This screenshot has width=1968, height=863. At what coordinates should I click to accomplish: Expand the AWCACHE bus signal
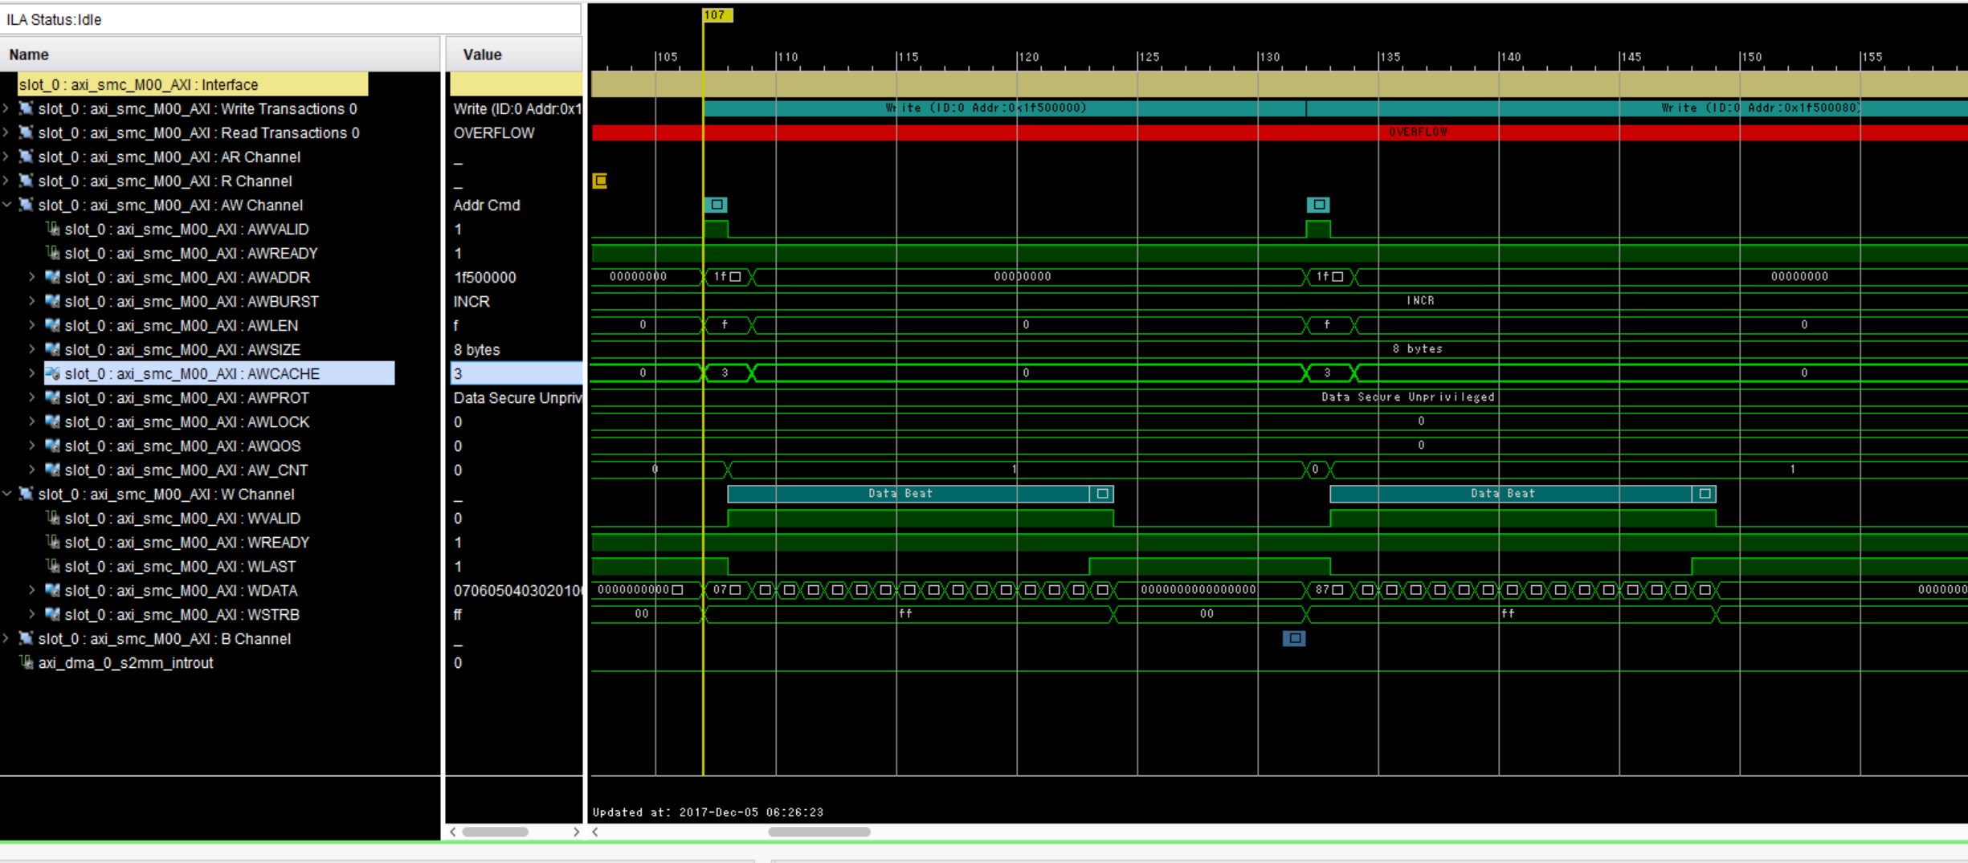point(32,373)
